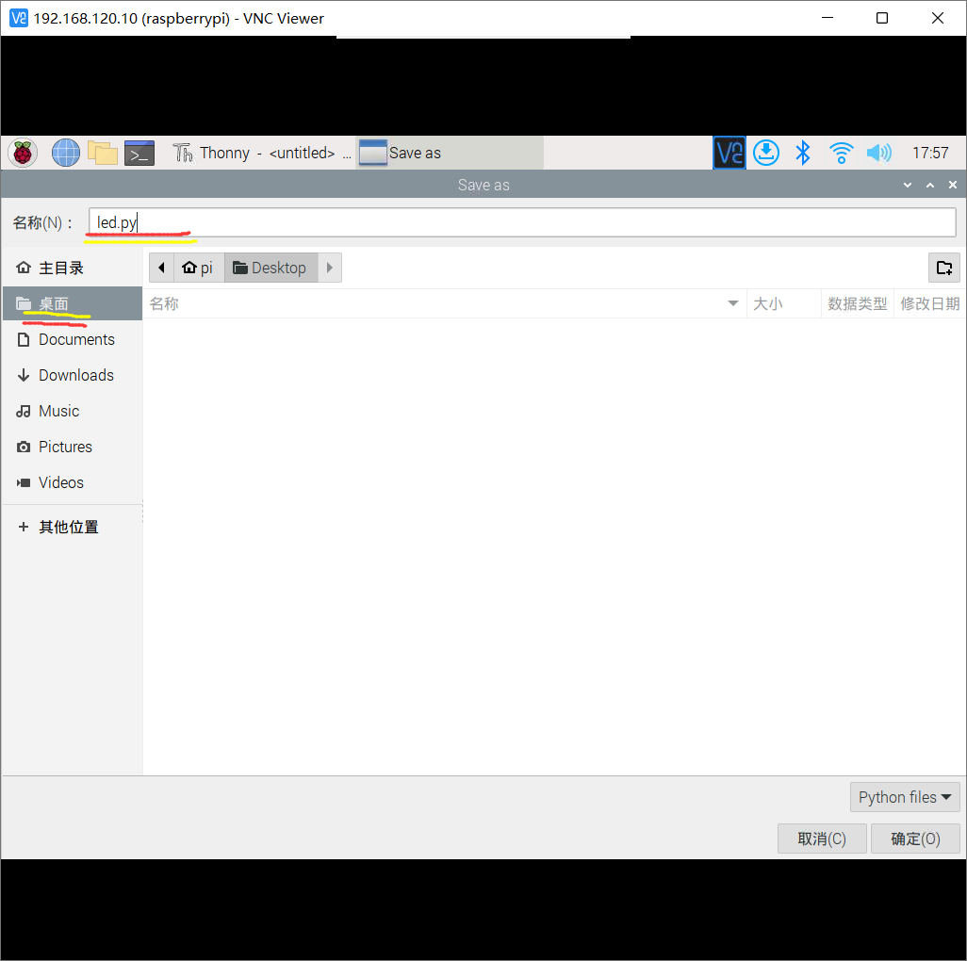
Task: Click the path bar back arrow
Action: point(161,268)
